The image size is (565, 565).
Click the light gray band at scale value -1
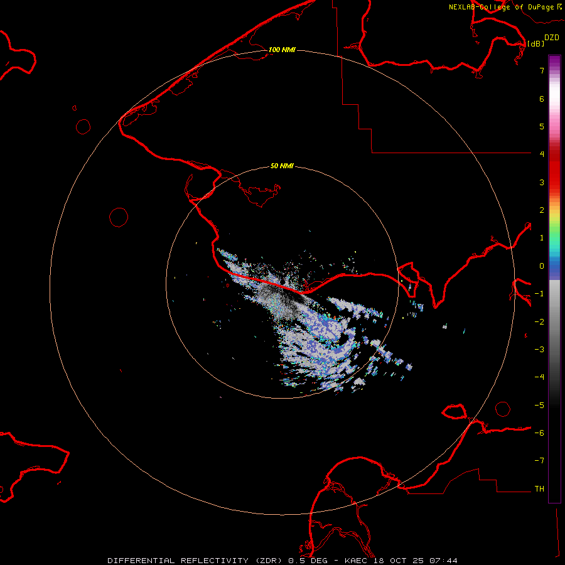[554, 294]
